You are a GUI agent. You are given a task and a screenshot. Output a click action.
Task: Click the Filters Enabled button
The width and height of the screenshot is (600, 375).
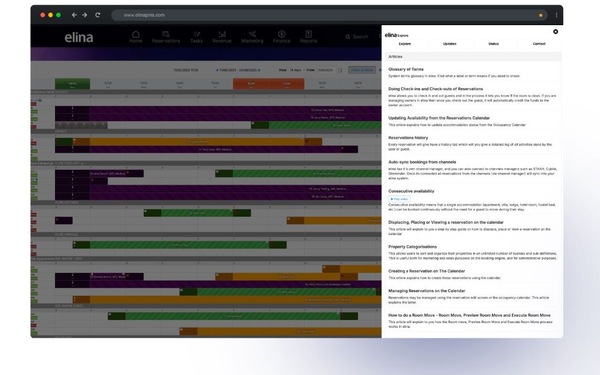click(362, 70)
